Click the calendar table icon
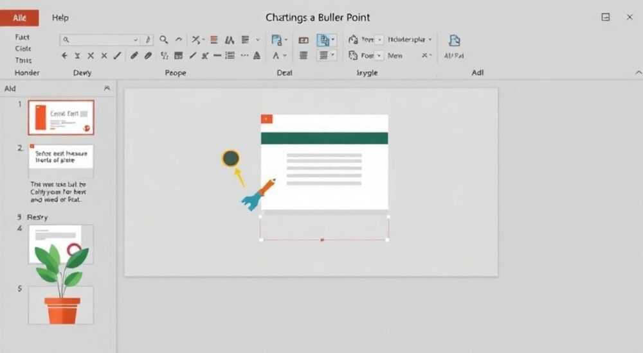Viewport: 643px width, 353px height. (178, 55)
